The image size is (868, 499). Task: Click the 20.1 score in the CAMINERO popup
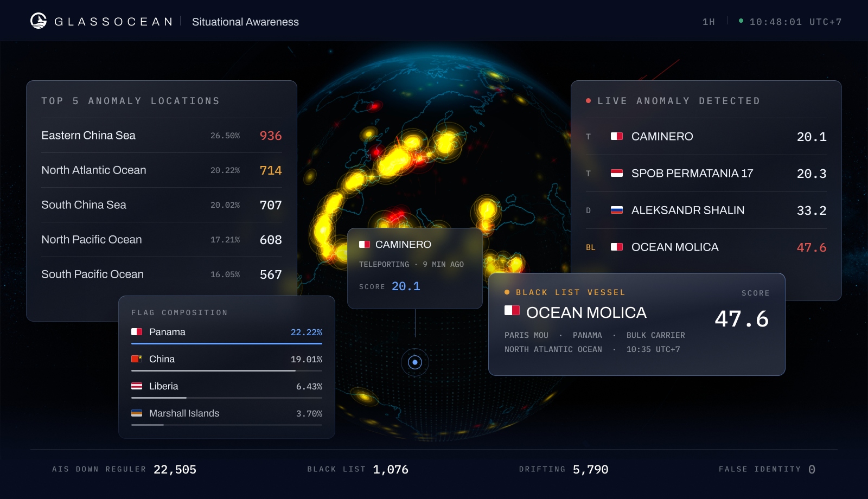click(x=406, y=286)
